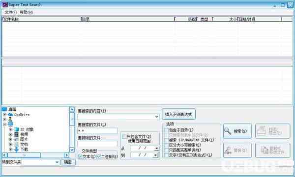Select the 桌面 desktop root icon
This screenshot has height=177, width=295.
point(4,109)
